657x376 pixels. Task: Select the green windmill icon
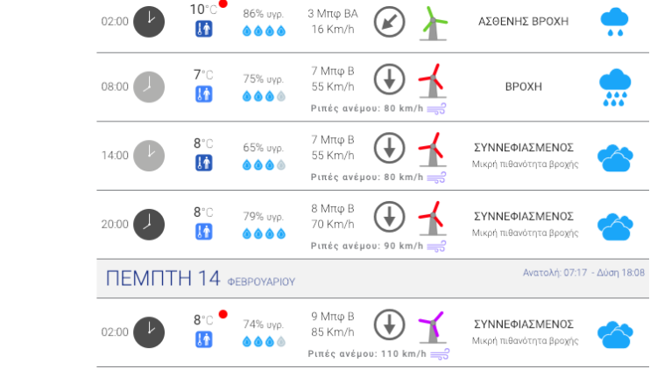tap(431, 23)
